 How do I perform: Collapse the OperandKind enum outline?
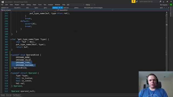pos(11,55)
